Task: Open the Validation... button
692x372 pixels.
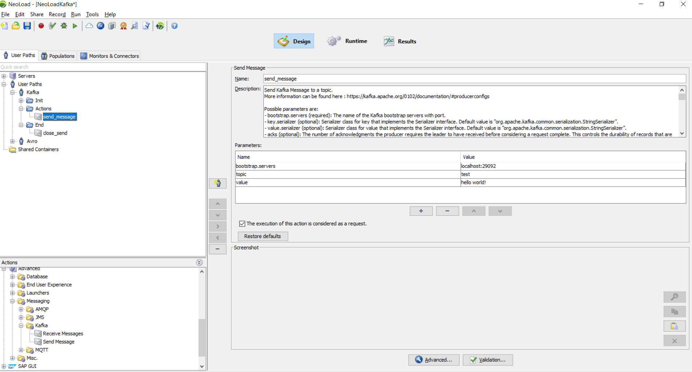Action: coord(488,360)
